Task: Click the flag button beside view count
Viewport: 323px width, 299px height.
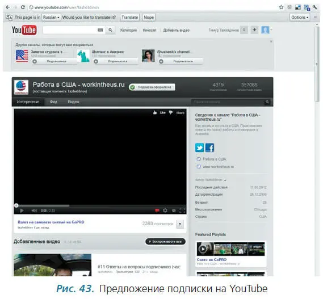Action: [180, 224]
